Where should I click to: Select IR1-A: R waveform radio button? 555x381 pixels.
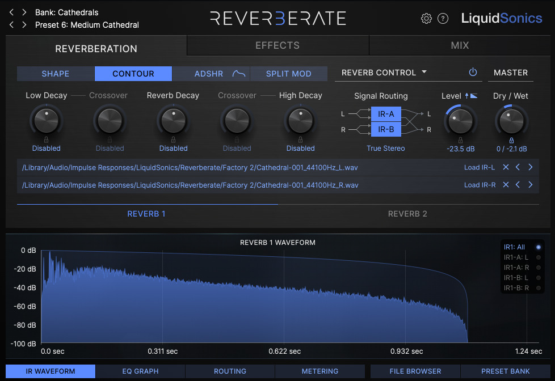click(539, 268)
